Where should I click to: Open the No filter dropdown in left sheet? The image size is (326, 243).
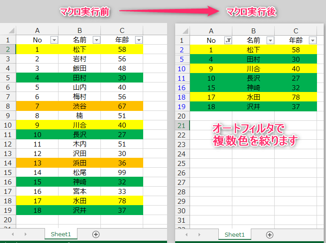(54, 40)
